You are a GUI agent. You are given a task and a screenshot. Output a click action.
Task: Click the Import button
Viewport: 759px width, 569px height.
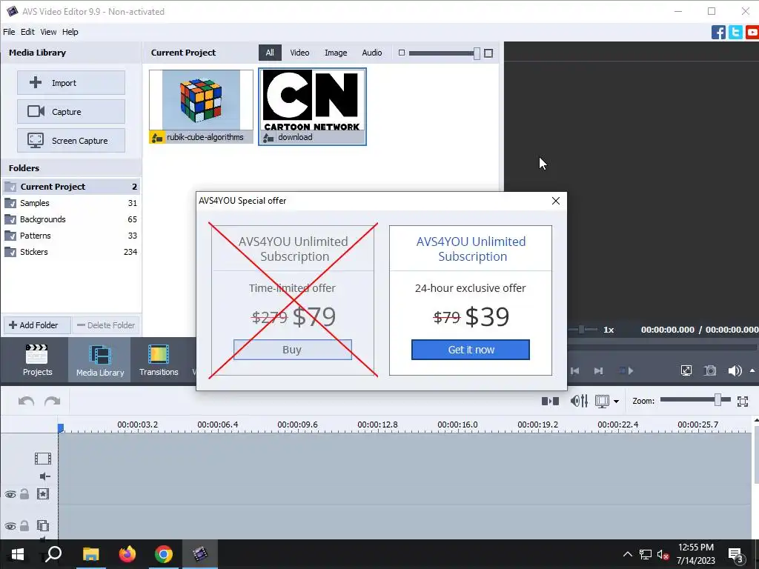click(71, 83)
